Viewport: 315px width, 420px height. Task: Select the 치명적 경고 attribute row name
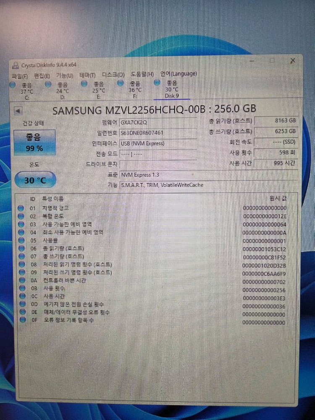click(55, 208)
